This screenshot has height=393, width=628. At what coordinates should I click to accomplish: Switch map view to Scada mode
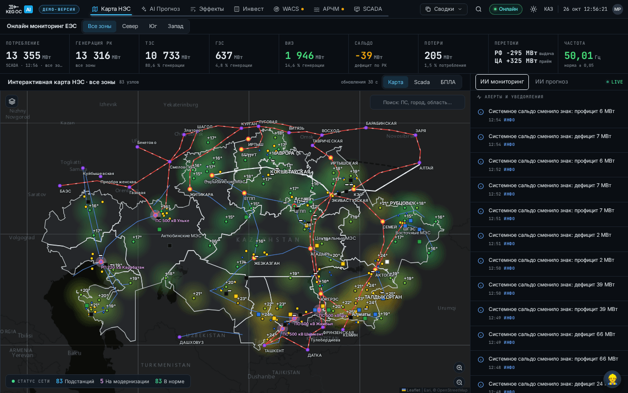coord(422,82)
